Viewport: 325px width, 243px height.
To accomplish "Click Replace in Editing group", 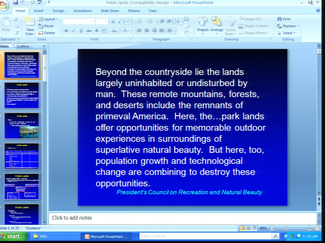I will pyautogui.click(x=288, y=26).
